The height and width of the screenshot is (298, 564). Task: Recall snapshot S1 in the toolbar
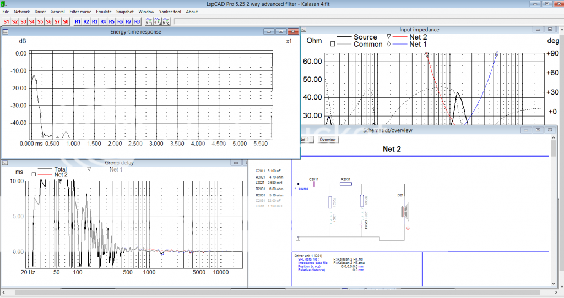[6, 21]
